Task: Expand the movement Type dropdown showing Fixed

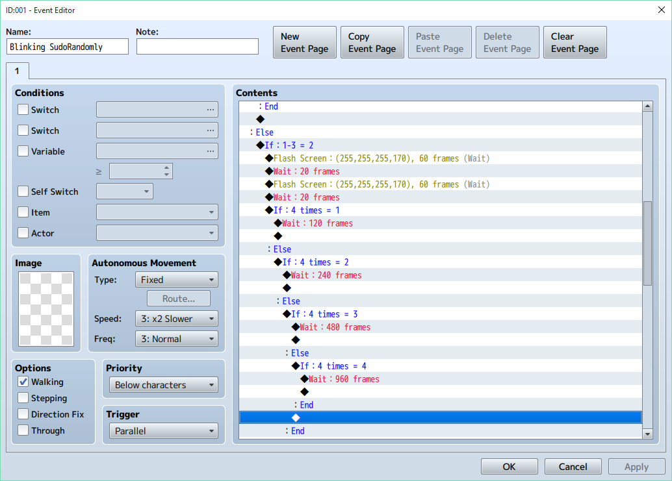Action: point(176,280)
